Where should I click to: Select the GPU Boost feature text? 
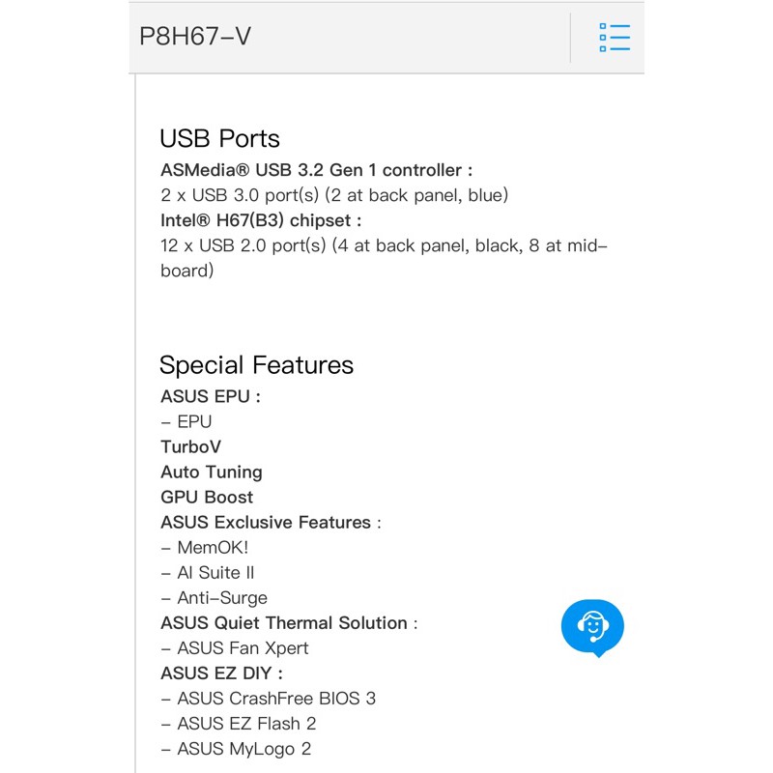click(207, 497)
